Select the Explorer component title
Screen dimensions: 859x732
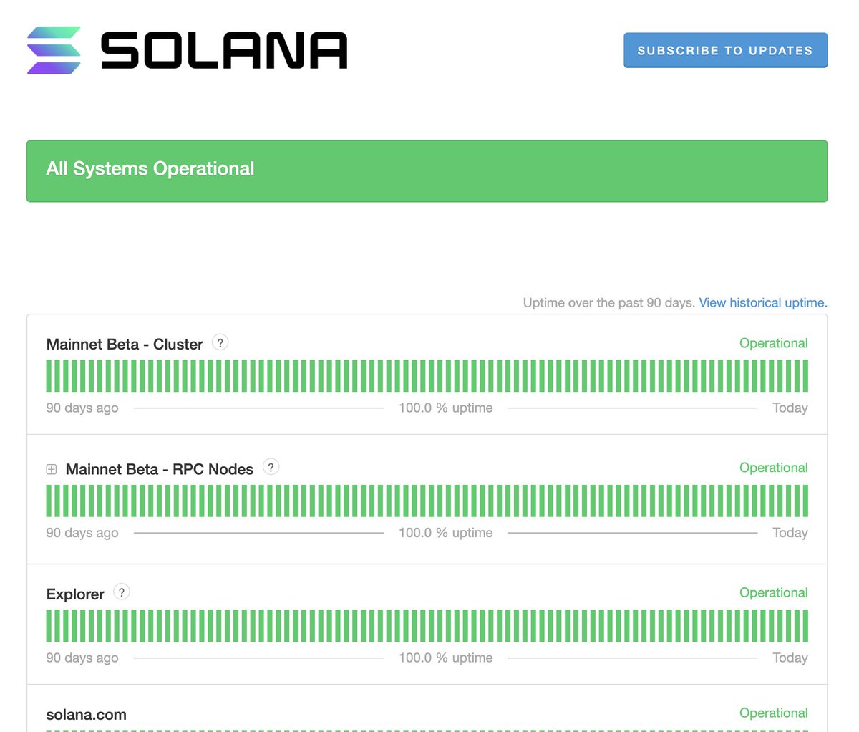(75, 594)
